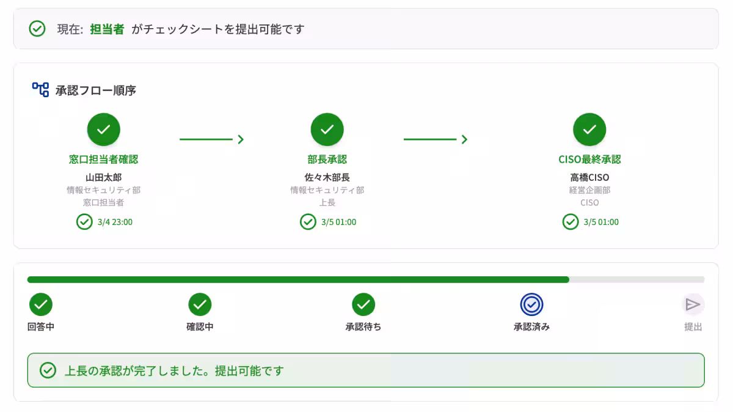Click the CISO最終承認 step title
This screenshot has width=733, height=412.
click(589, 160)
